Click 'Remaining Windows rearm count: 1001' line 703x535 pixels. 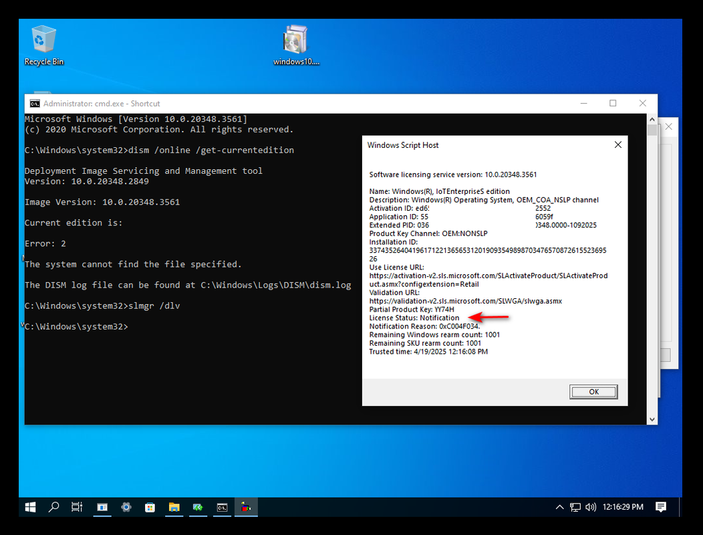coord(434,335)
